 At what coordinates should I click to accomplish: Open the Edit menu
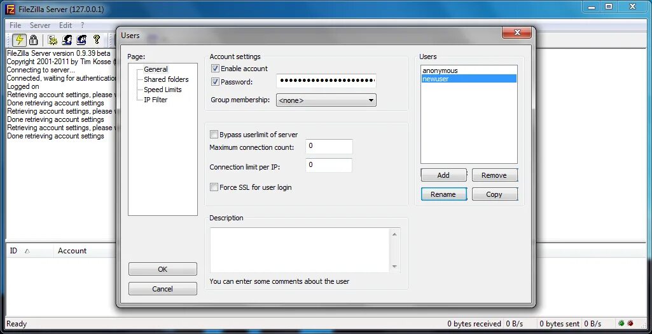click(x=66, y=25)
